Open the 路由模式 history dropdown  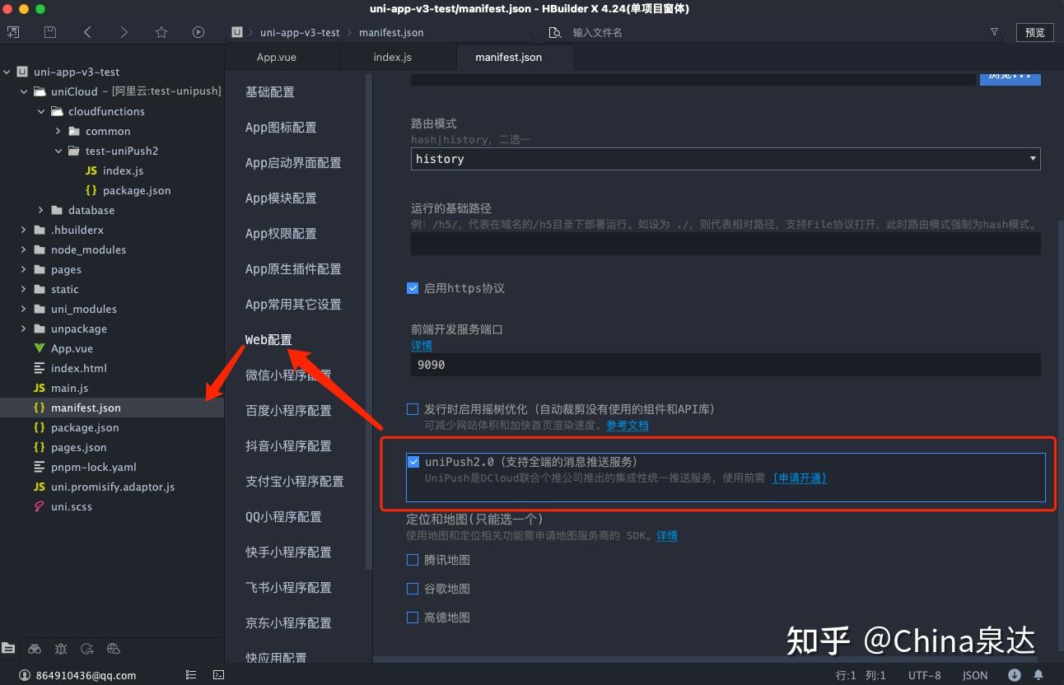click(x=1031, y=158)
